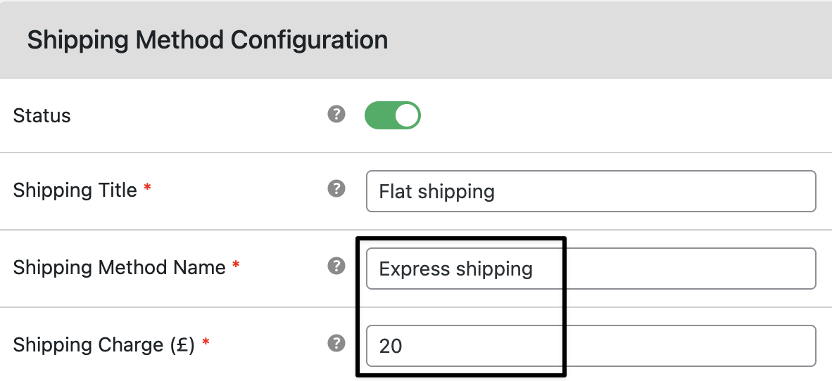Viewport: 832px width, 381px height.
Task: Click the question mark next to Shipping Method Name
Action: 336,266
